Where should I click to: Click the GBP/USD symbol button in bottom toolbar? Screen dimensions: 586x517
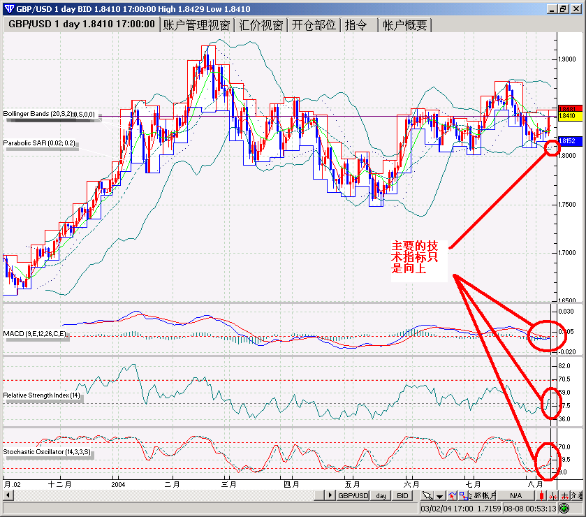353,495
